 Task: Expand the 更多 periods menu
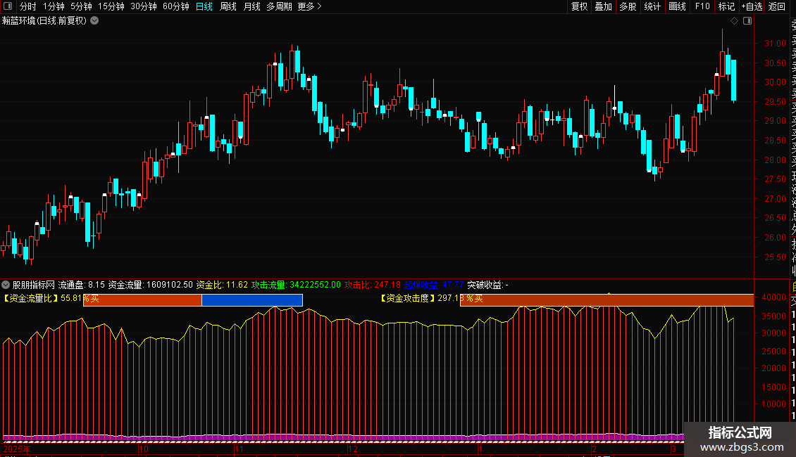310,6
